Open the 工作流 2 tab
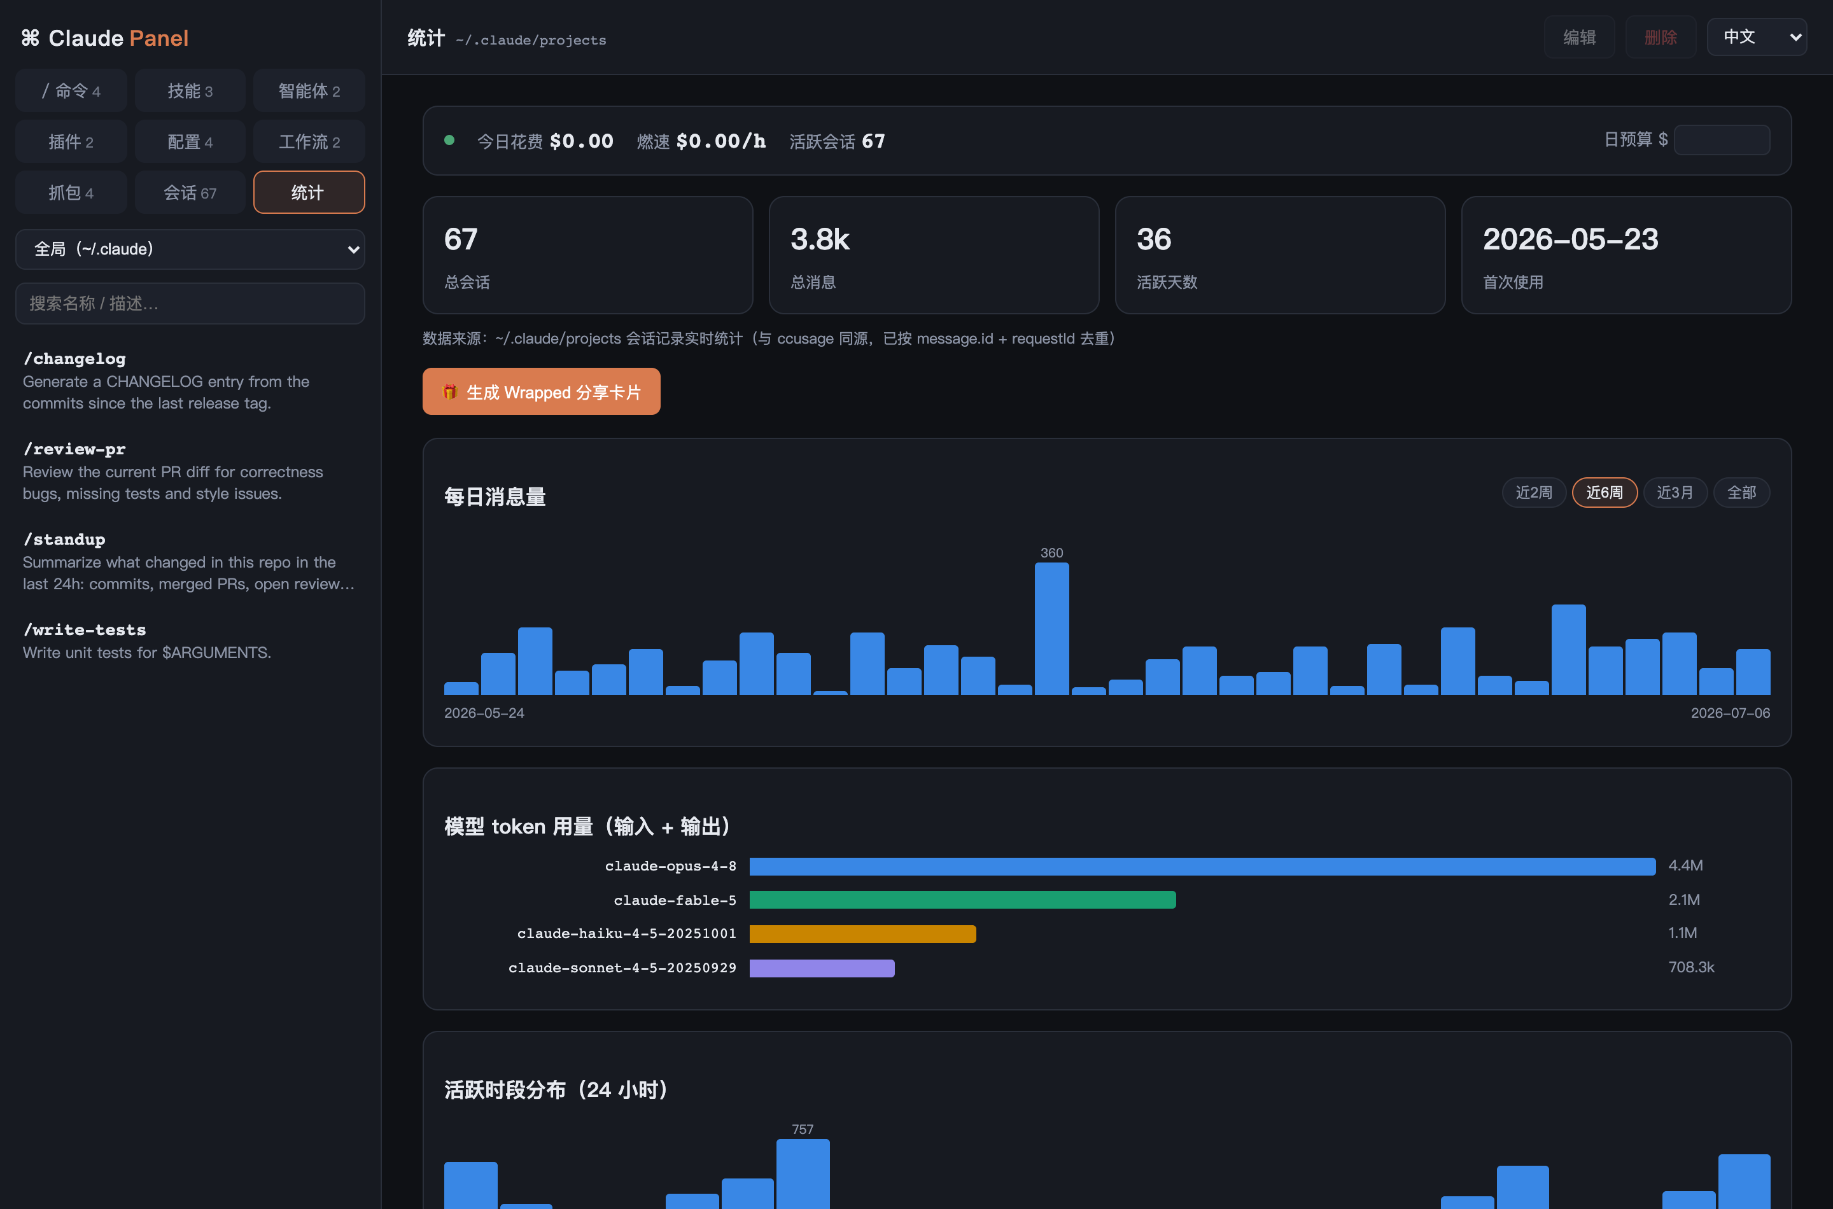Screen dimensions: 1833x1209 [309, 142]
